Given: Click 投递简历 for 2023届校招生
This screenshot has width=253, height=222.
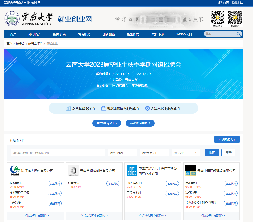Looking at the screenshot, I should click(x=172, y=184).
